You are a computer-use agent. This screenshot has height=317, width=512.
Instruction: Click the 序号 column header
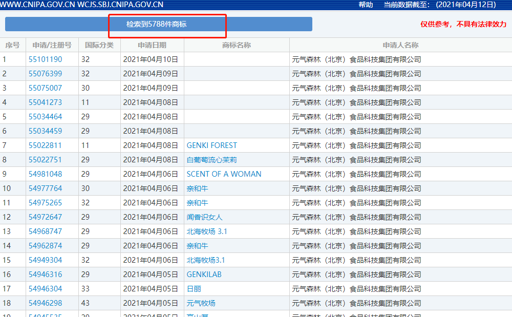tap(12, 46)
